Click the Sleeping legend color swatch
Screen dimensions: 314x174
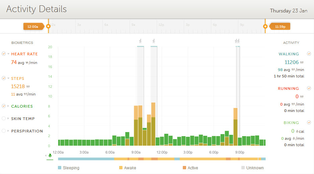[x=60, y=168]
